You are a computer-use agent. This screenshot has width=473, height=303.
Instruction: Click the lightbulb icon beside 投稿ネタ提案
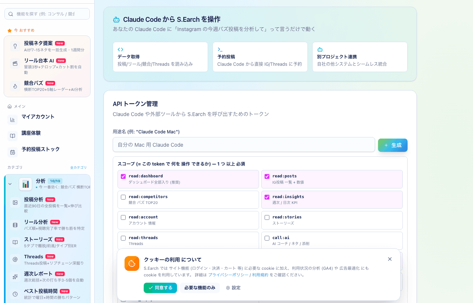pos(15,46)
